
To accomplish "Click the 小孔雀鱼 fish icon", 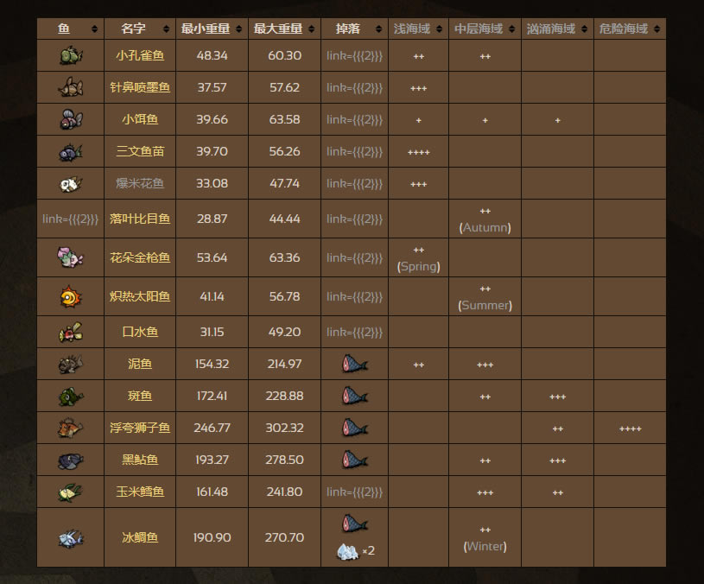I will (x=71, y=56).
